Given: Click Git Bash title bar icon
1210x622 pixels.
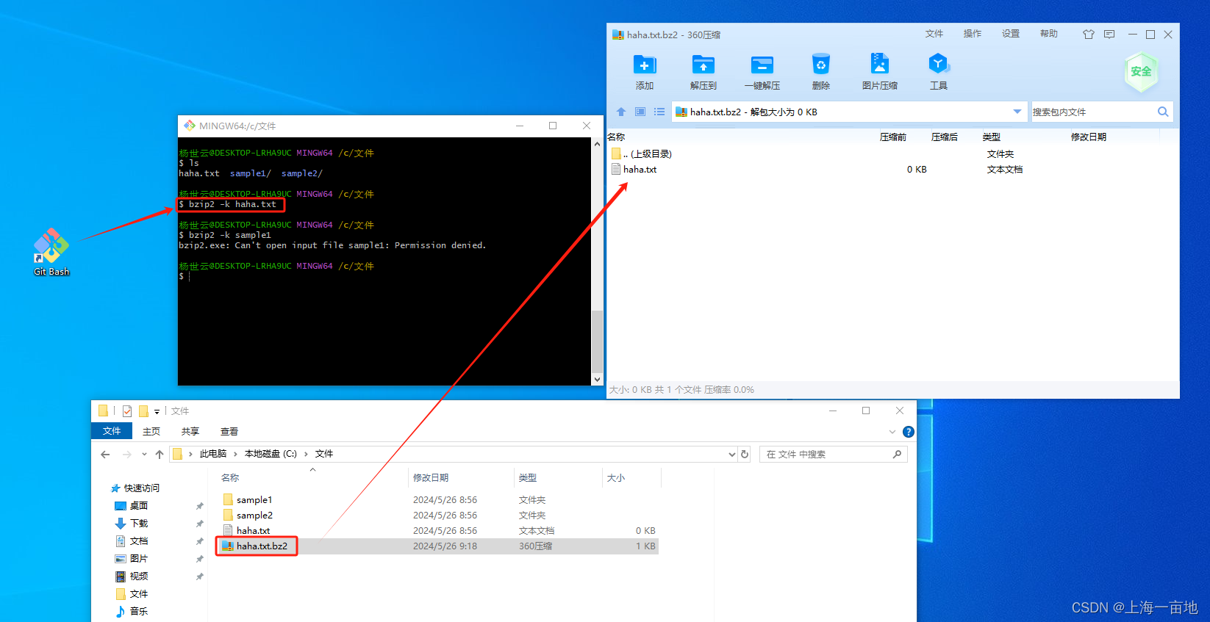Looking at the screenshot, I should [190, 126].
